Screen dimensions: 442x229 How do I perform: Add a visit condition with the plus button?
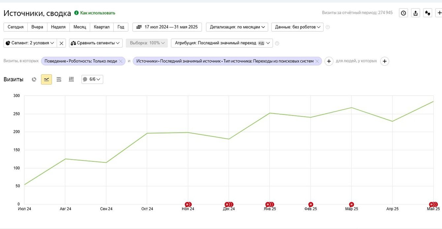[329, 61]
